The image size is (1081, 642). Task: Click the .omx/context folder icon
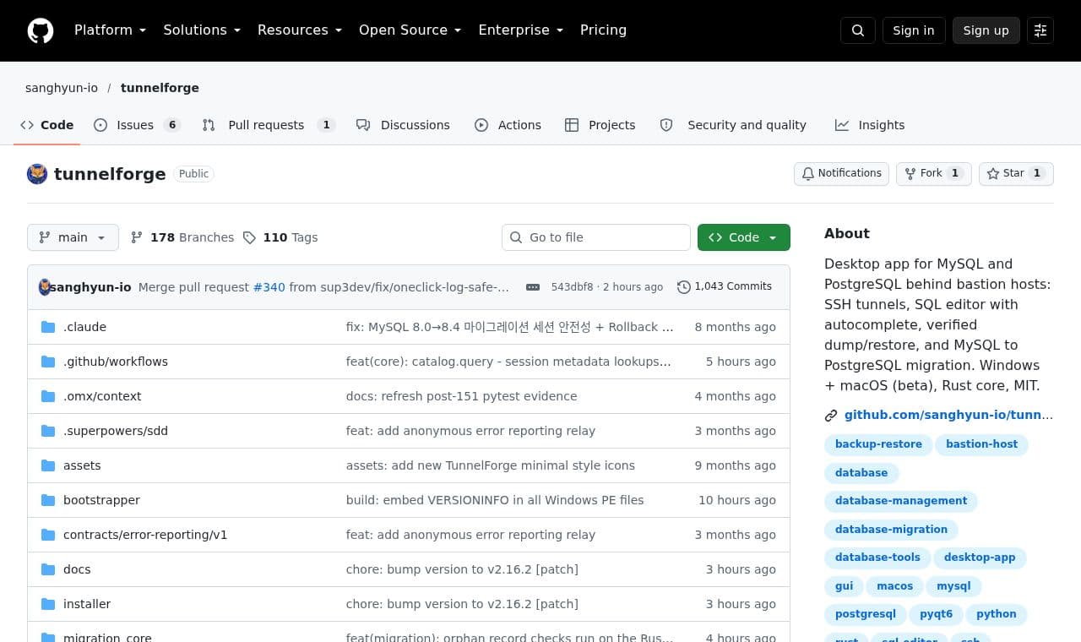[48, 396]
